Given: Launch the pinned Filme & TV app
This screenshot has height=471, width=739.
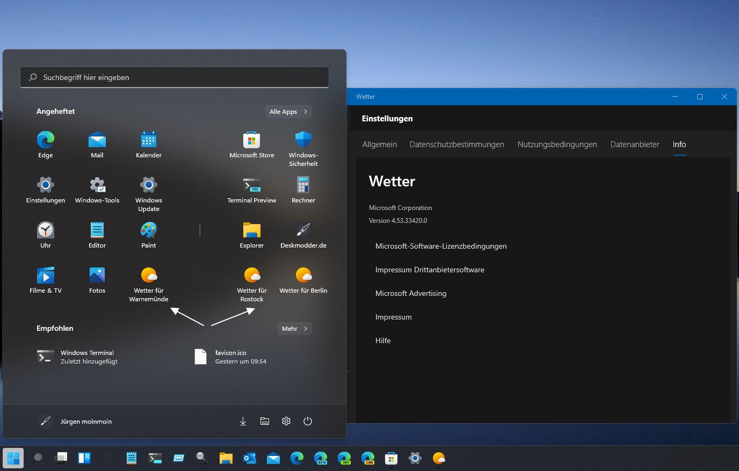Looking at the screenshot, I should (46, 280).
